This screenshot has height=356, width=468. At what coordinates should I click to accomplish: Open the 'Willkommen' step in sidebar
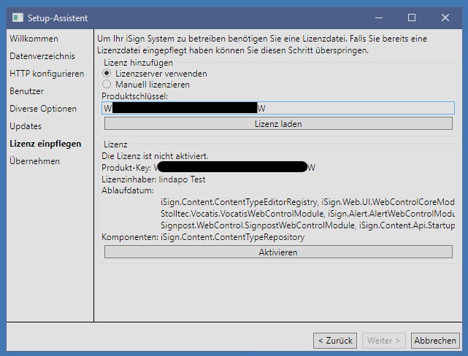click(34, 39)
